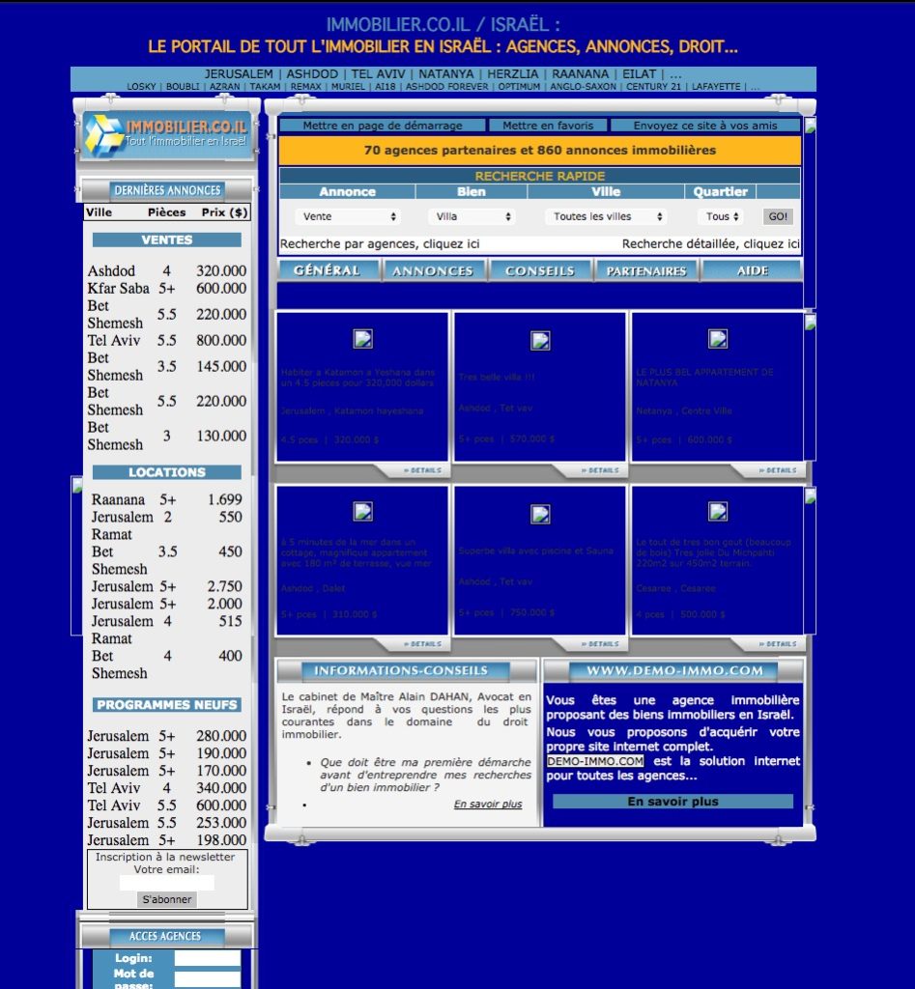Switch to the Annonces tab
915x989 pixels.
(x=434, y=271)
